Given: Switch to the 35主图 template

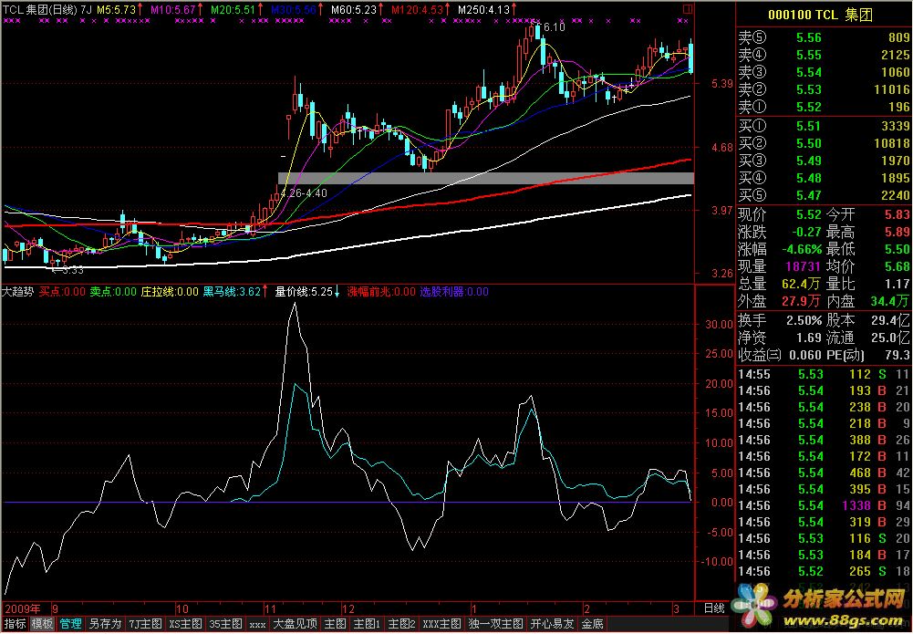Looking at the screenshot, I should pos(226,624).
